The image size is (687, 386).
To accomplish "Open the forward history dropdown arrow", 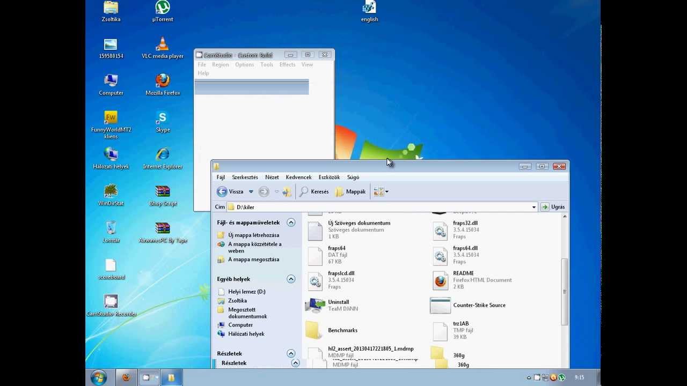I will [x=277, y=191].
